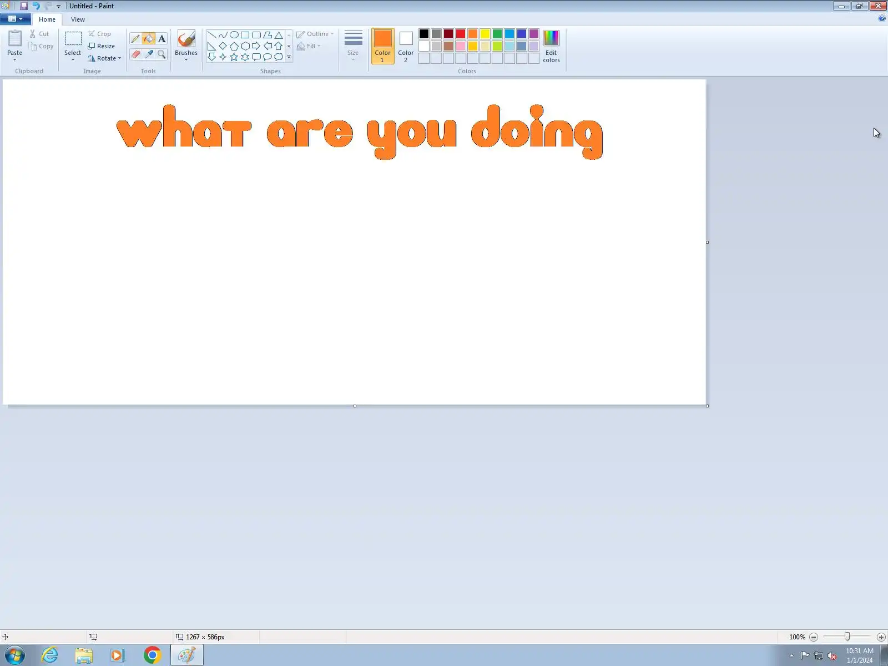This screenshot has height=666, width=888.
Task: Zoom in with the plus button
Action: pyautogui.click(x=881, y=637)
